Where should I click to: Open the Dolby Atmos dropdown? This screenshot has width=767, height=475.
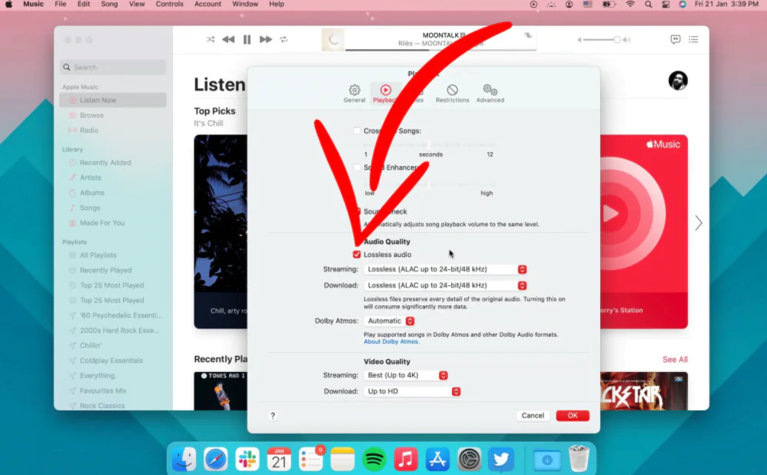click(390, 321)
